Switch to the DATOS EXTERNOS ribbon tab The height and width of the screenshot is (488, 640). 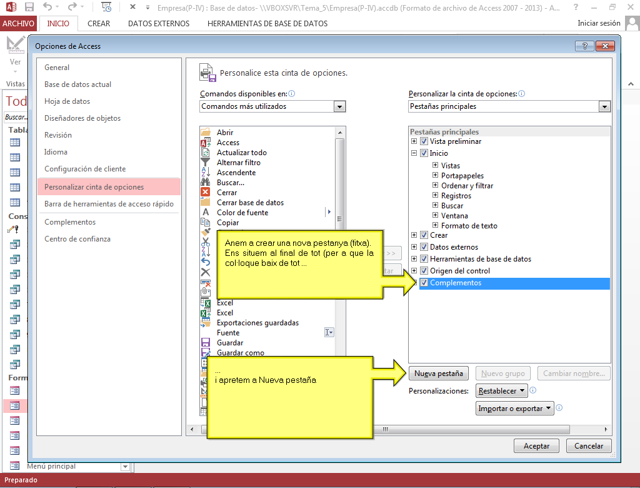pyautogui.click(x=159, y=23)
